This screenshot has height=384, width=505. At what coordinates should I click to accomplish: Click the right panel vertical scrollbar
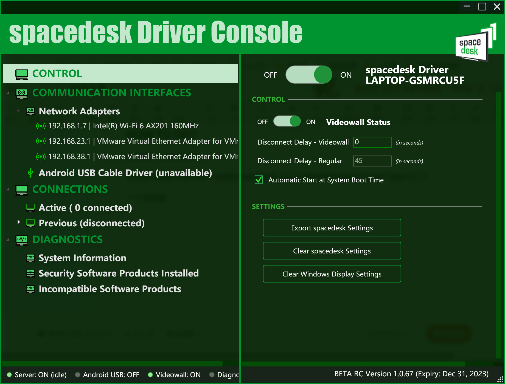click(x=498, y=225)
